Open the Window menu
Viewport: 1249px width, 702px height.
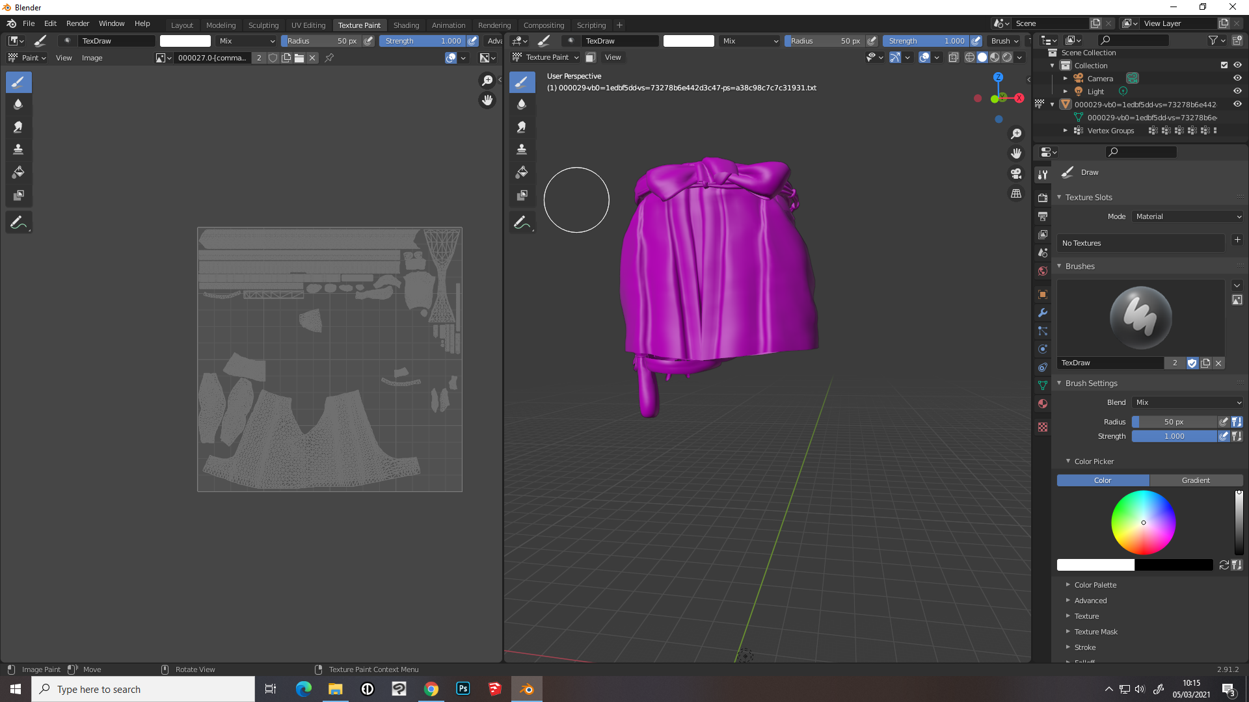[x=111, y=23]
